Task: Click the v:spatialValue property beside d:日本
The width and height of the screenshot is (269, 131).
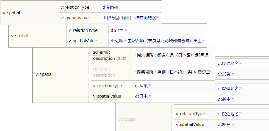Action: tap(107, 96)
